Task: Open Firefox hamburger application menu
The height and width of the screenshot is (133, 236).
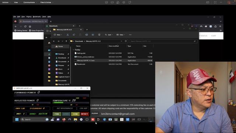Action: 220,26
